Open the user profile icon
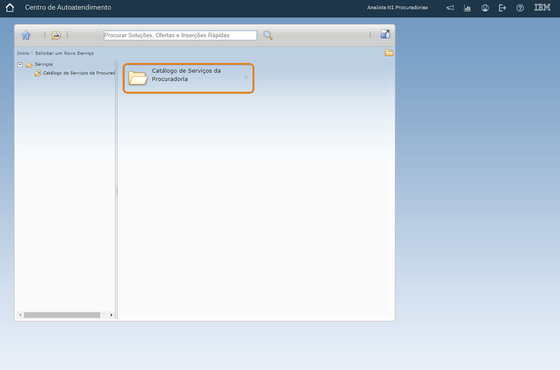The image size is (560, 370). 485,8
